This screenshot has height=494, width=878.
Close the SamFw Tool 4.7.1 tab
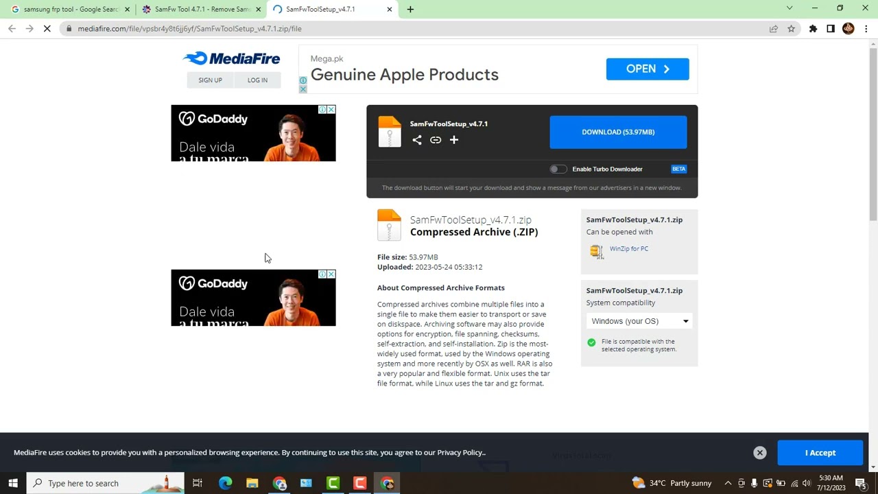tap(259, 10)
